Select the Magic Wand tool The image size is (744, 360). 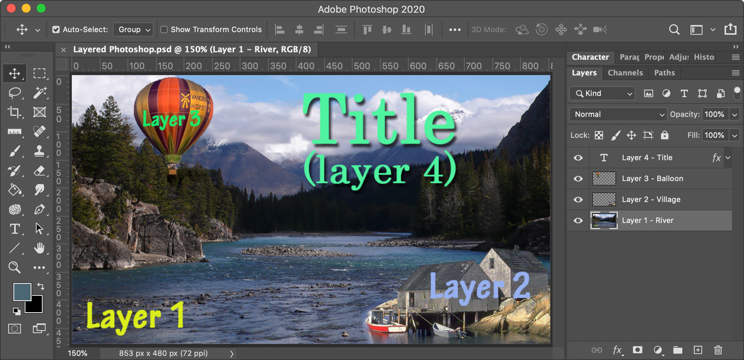(x=39, y=93)
